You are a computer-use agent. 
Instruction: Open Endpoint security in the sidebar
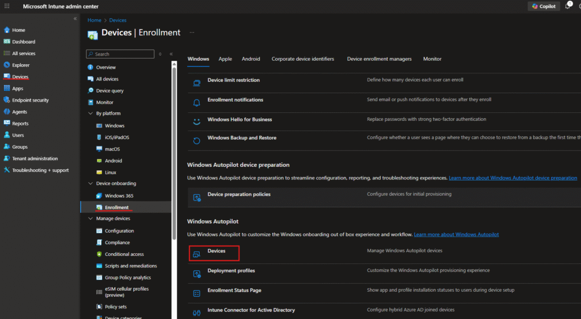30,100
